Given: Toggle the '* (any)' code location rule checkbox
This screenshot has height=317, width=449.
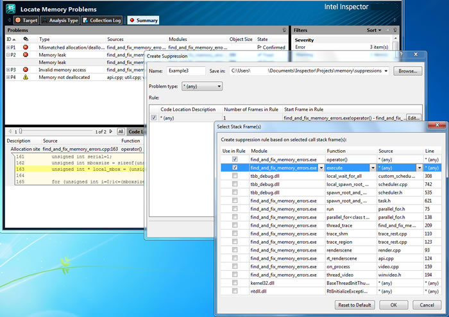Looking at the screenshot, I should coord(153,118).
